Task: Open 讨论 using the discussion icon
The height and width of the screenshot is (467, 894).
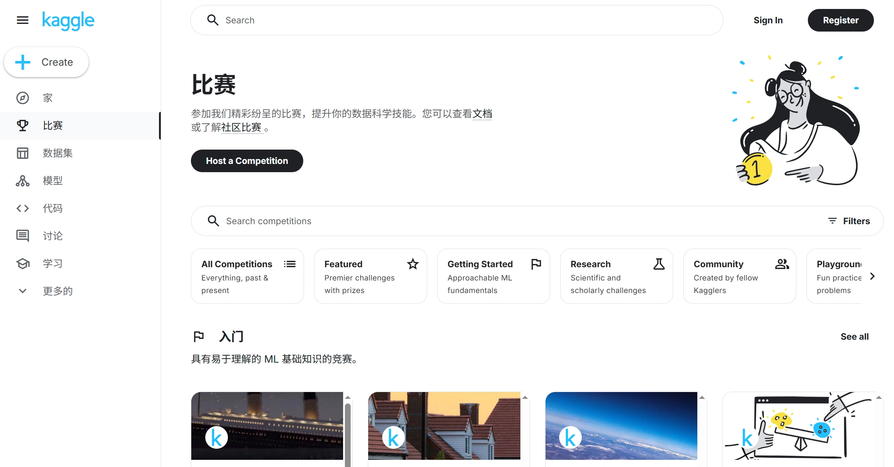Action: point(22,236)
